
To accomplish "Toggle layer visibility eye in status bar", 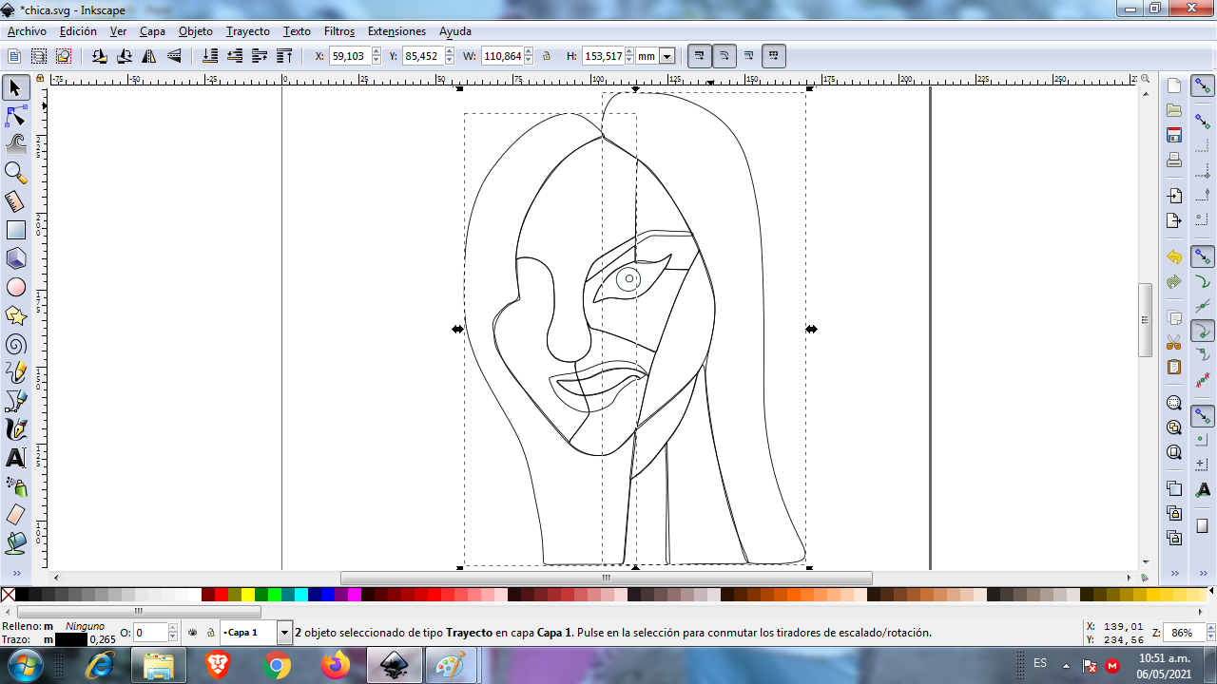I will 192,632.
